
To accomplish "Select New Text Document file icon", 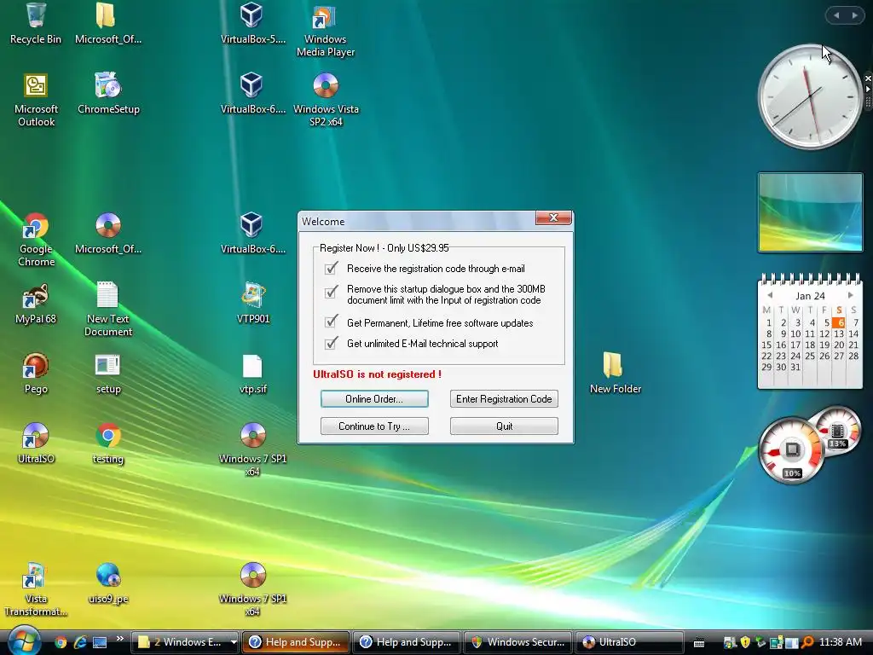I will [108, 309].
